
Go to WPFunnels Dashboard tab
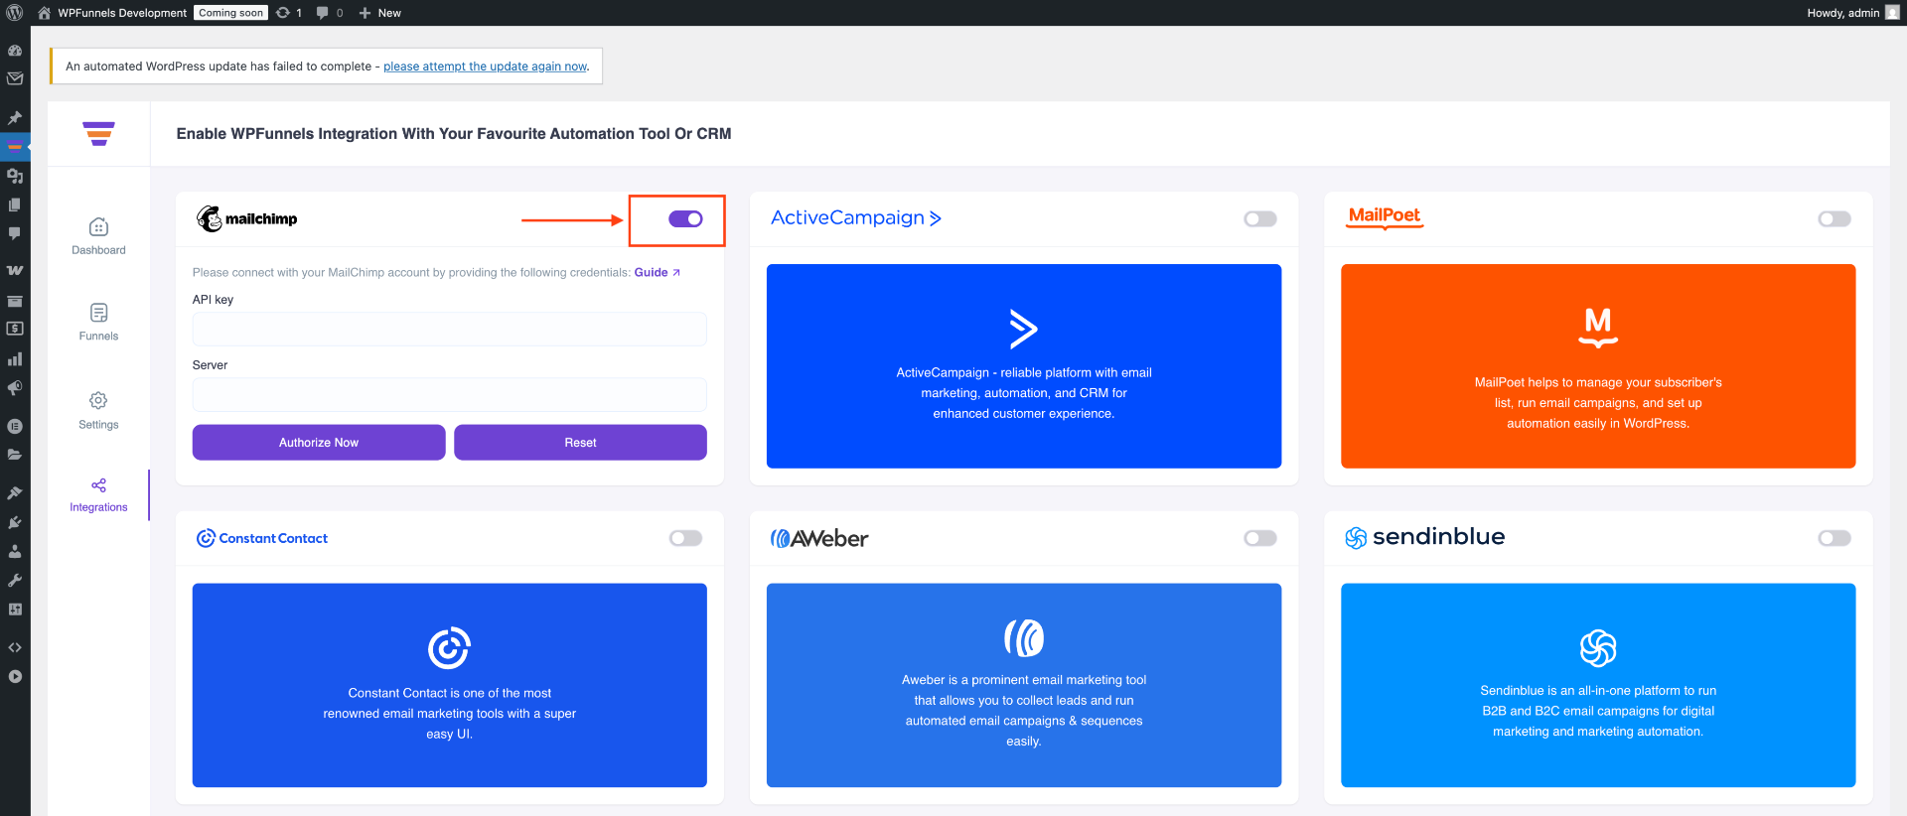pos(98,236)
